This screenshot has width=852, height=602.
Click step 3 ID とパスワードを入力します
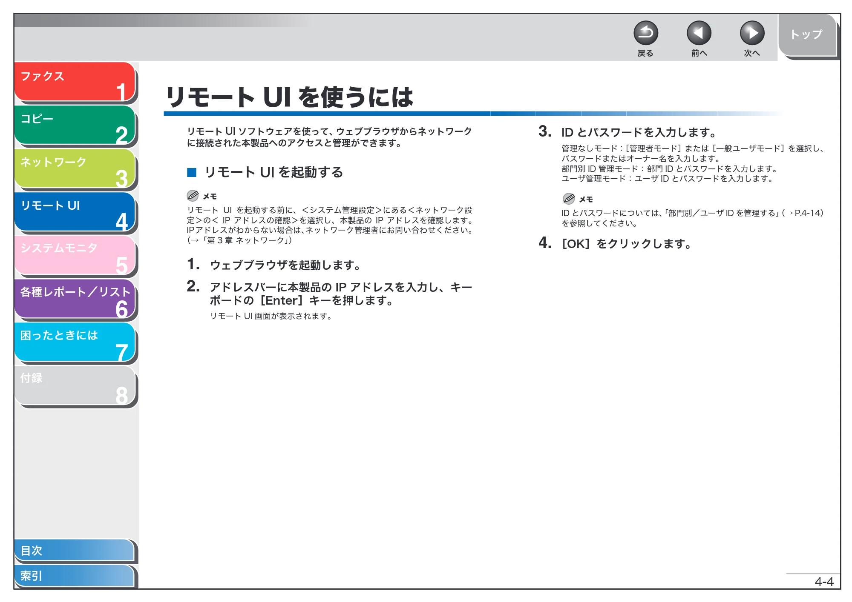coord(627,132)
